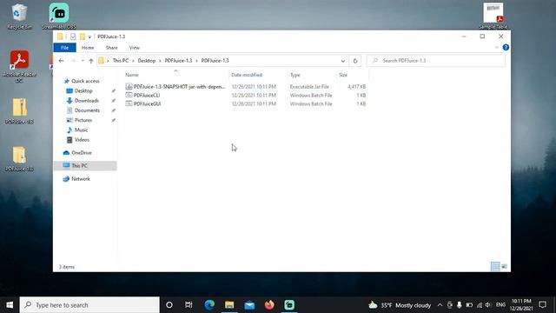Click New folder icon in title bar
Screen dimensions: 556x313
[83, 37]
